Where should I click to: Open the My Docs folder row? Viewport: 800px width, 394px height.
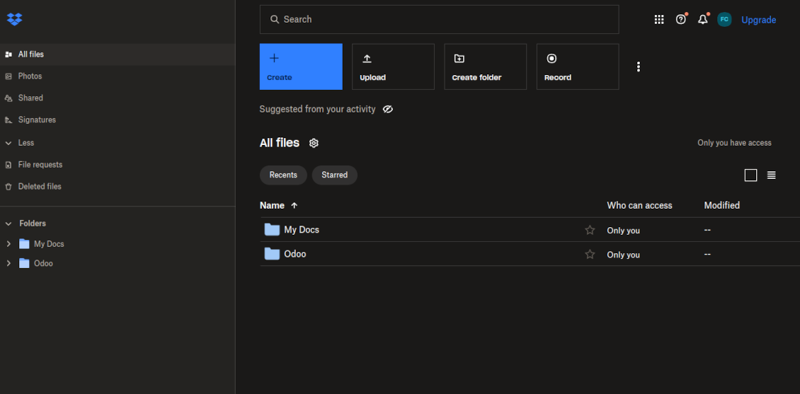[530, 230]
